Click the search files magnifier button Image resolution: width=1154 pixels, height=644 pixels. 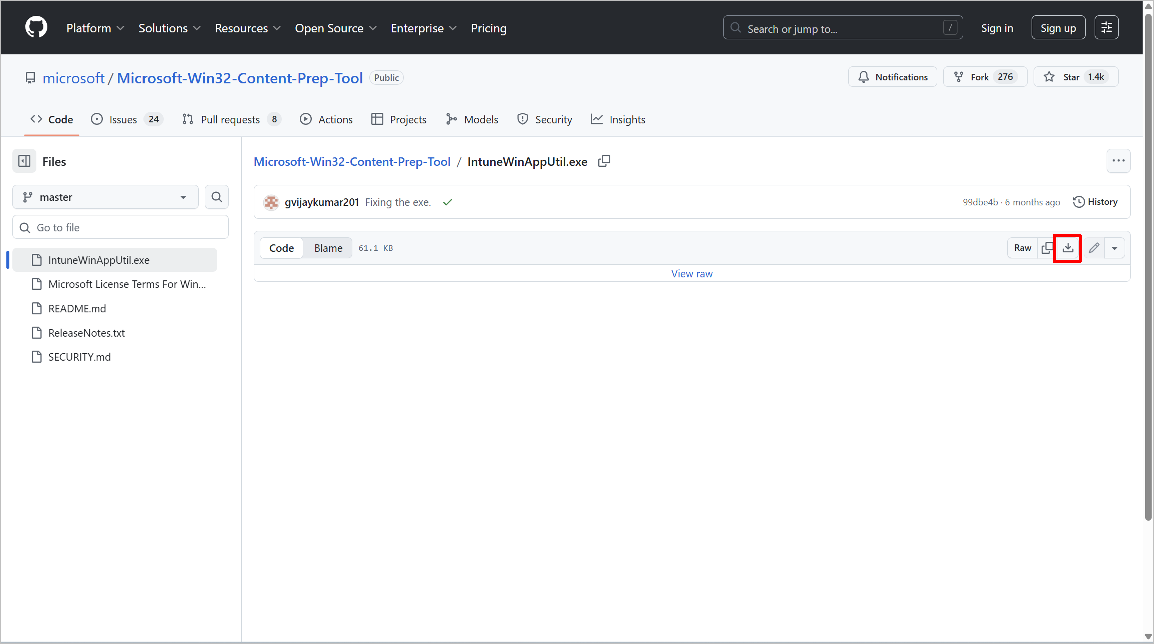(216, 197)
